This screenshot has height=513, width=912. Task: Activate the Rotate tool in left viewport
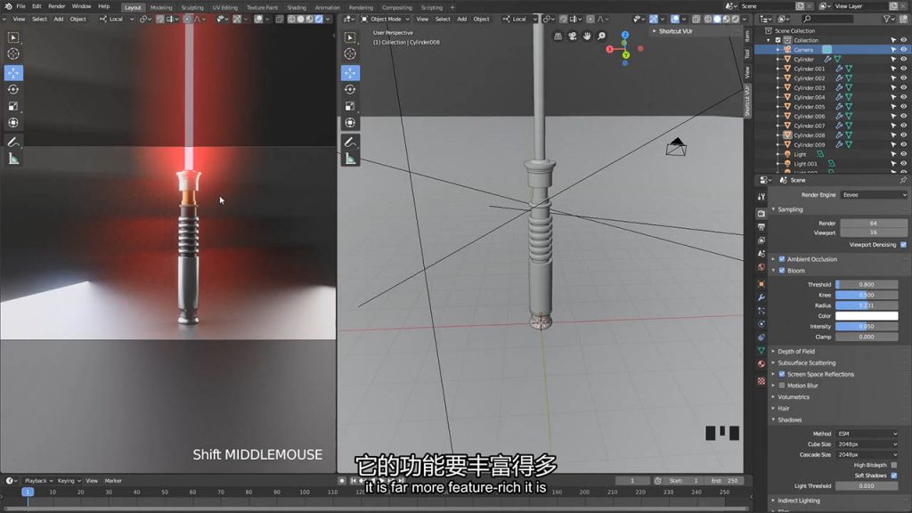coord(13,90)
